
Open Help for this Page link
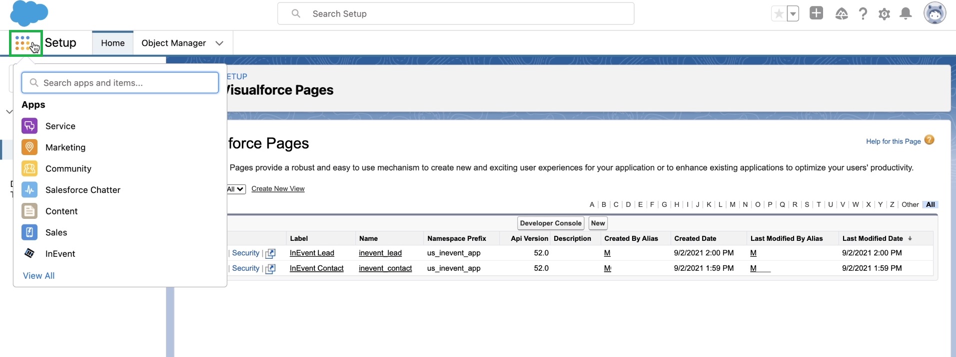pos(893,141)
